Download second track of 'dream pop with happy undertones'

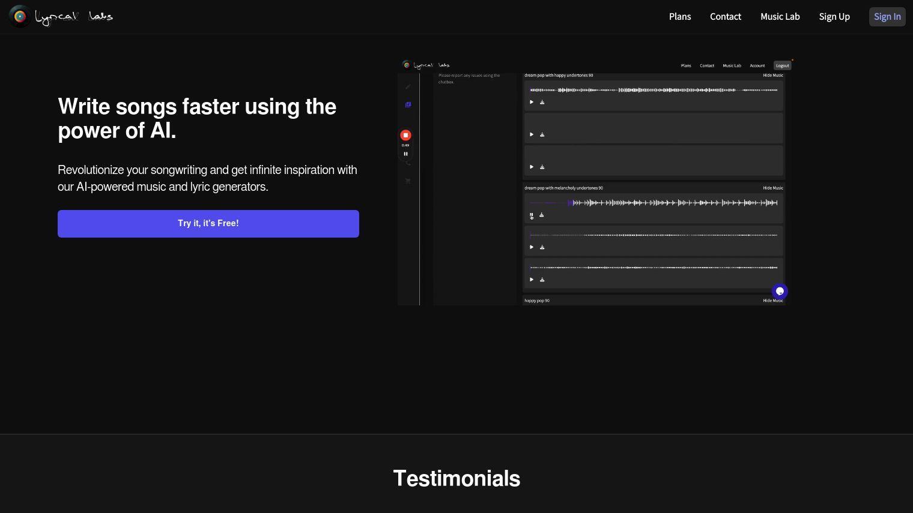[542, 134]
